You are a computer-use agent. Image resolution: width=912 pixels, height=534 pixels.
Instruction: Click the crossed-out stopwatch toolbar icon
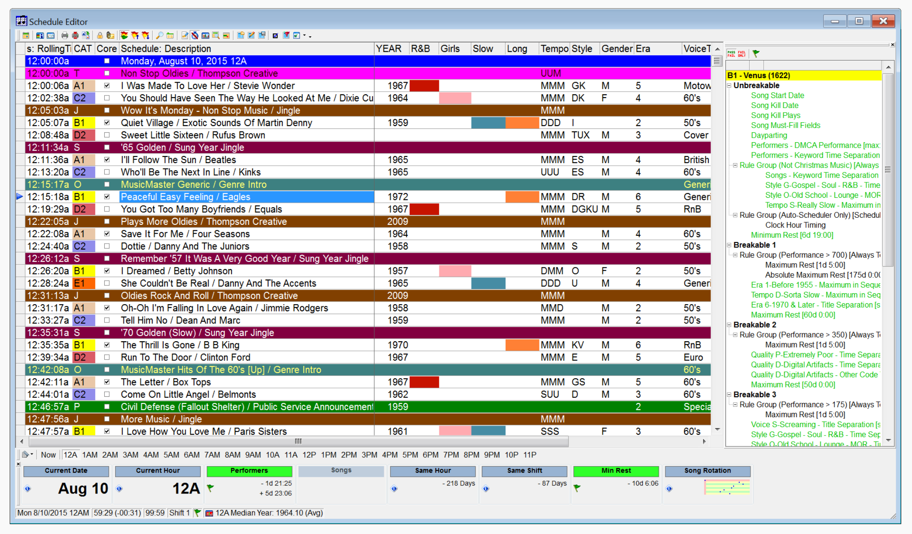click(x=195, y=35)
